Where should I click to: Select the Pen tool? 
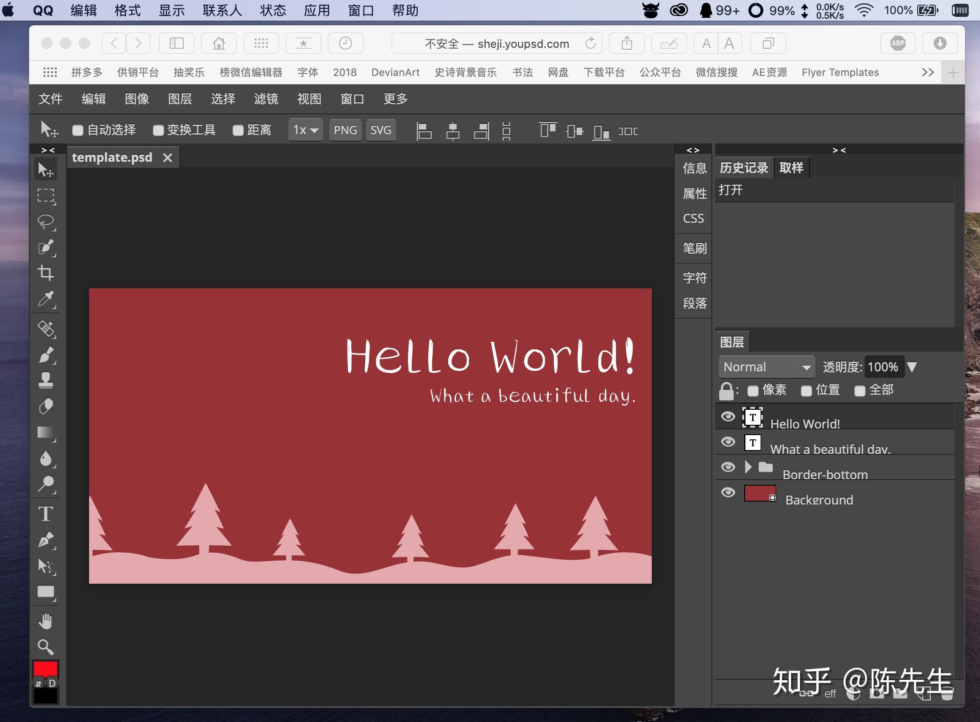tap(46, 540)
